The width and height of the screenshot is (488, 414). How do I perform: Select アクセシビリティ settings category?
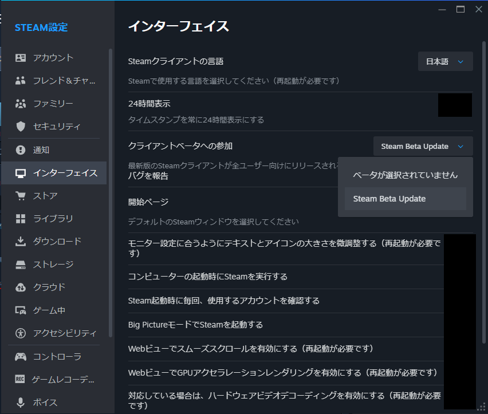[x=54, y=333]
